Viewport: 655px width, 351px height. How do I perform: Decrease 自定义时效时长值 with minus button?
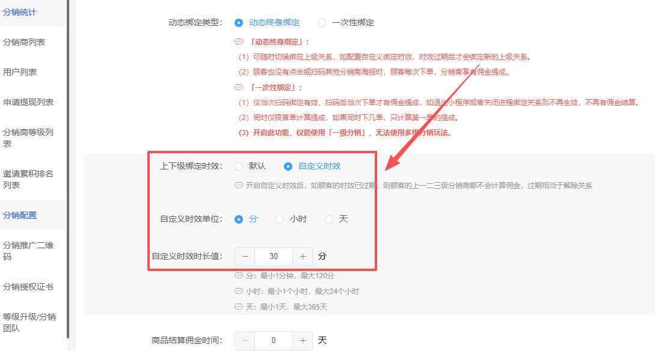[245, 257]
